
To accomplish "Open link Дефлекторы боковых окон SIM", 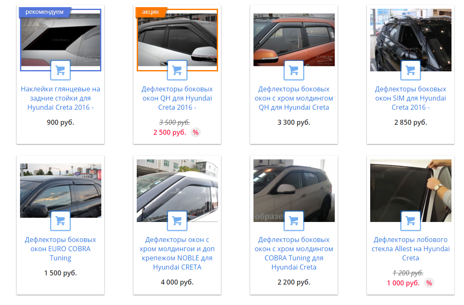I will [x=411, y=98].
